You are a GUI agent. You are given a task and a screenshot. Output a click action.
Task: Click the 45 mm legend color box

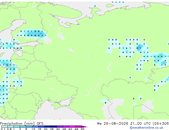pyautogui.click(x=78, y=127)
